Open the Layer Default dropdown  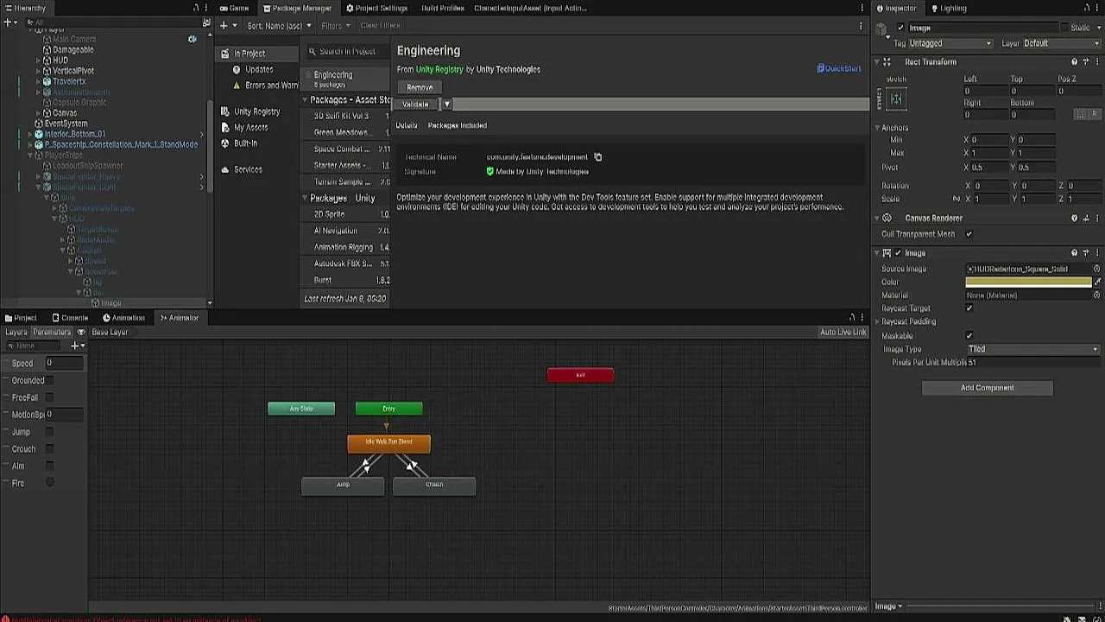1062,43
